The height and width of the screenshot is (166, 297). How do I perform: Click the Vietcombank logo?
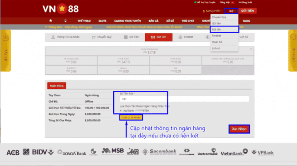(207, 152)
